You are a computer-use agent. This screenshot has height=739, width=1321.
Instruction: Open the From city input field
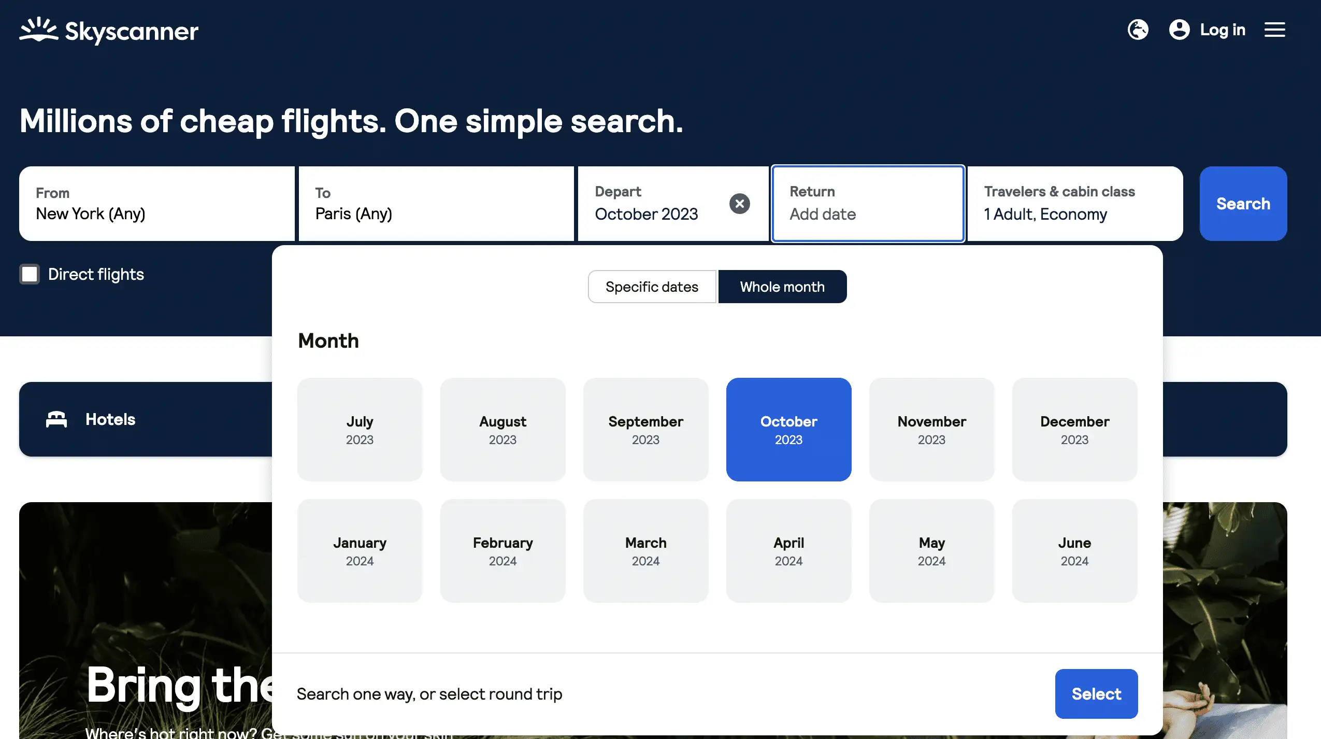pyautogui.click(x=157, y=203)
